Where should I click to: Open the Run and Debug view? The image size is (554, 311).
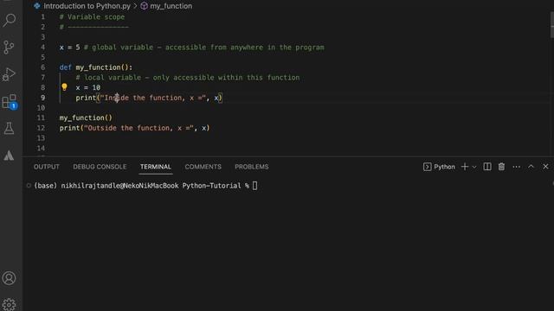(9, 74)
